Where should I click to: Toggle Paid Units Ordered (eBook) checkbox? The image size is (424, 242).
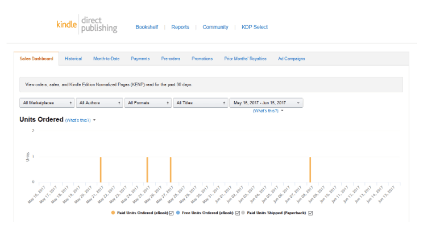click(x=171, y=212)
